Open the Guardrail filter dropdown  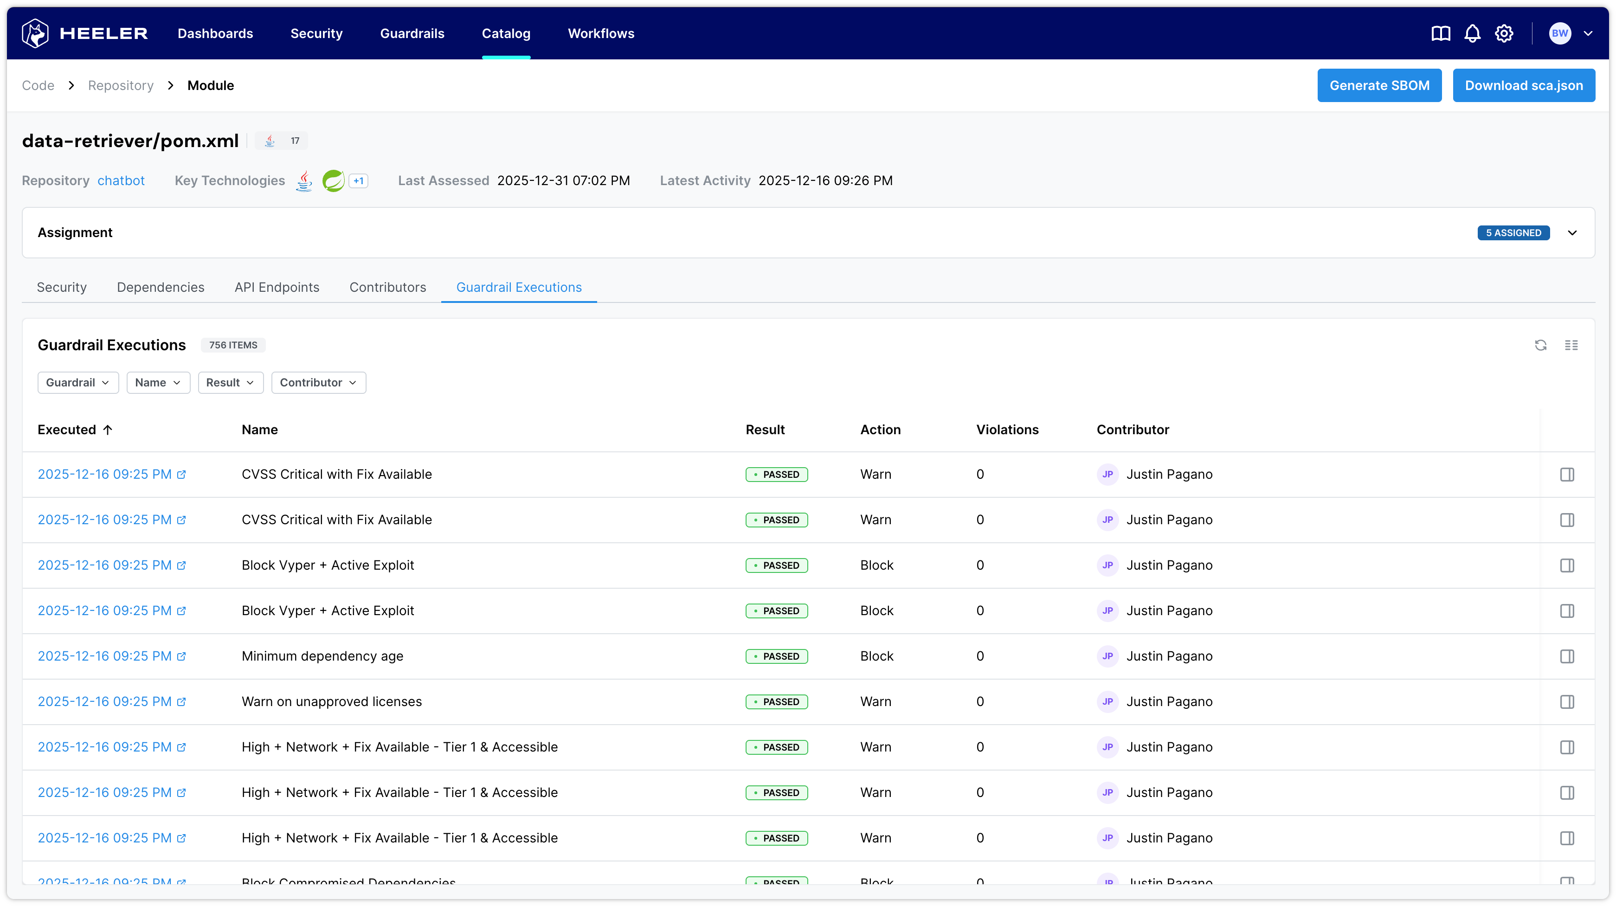tap(78, 383)
